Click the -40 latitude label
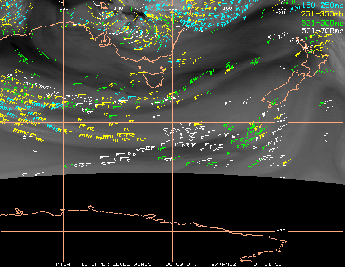 pyautogui.click(x=281, y=67)
